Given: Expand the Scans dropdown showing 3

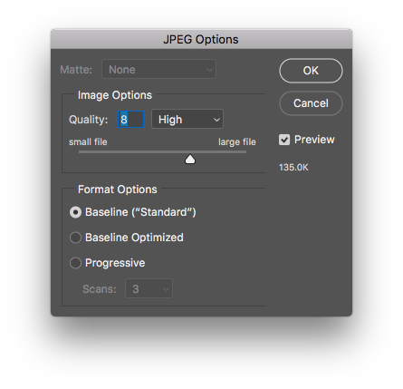Looking at the screenshot, I should [x=149, y=288].
